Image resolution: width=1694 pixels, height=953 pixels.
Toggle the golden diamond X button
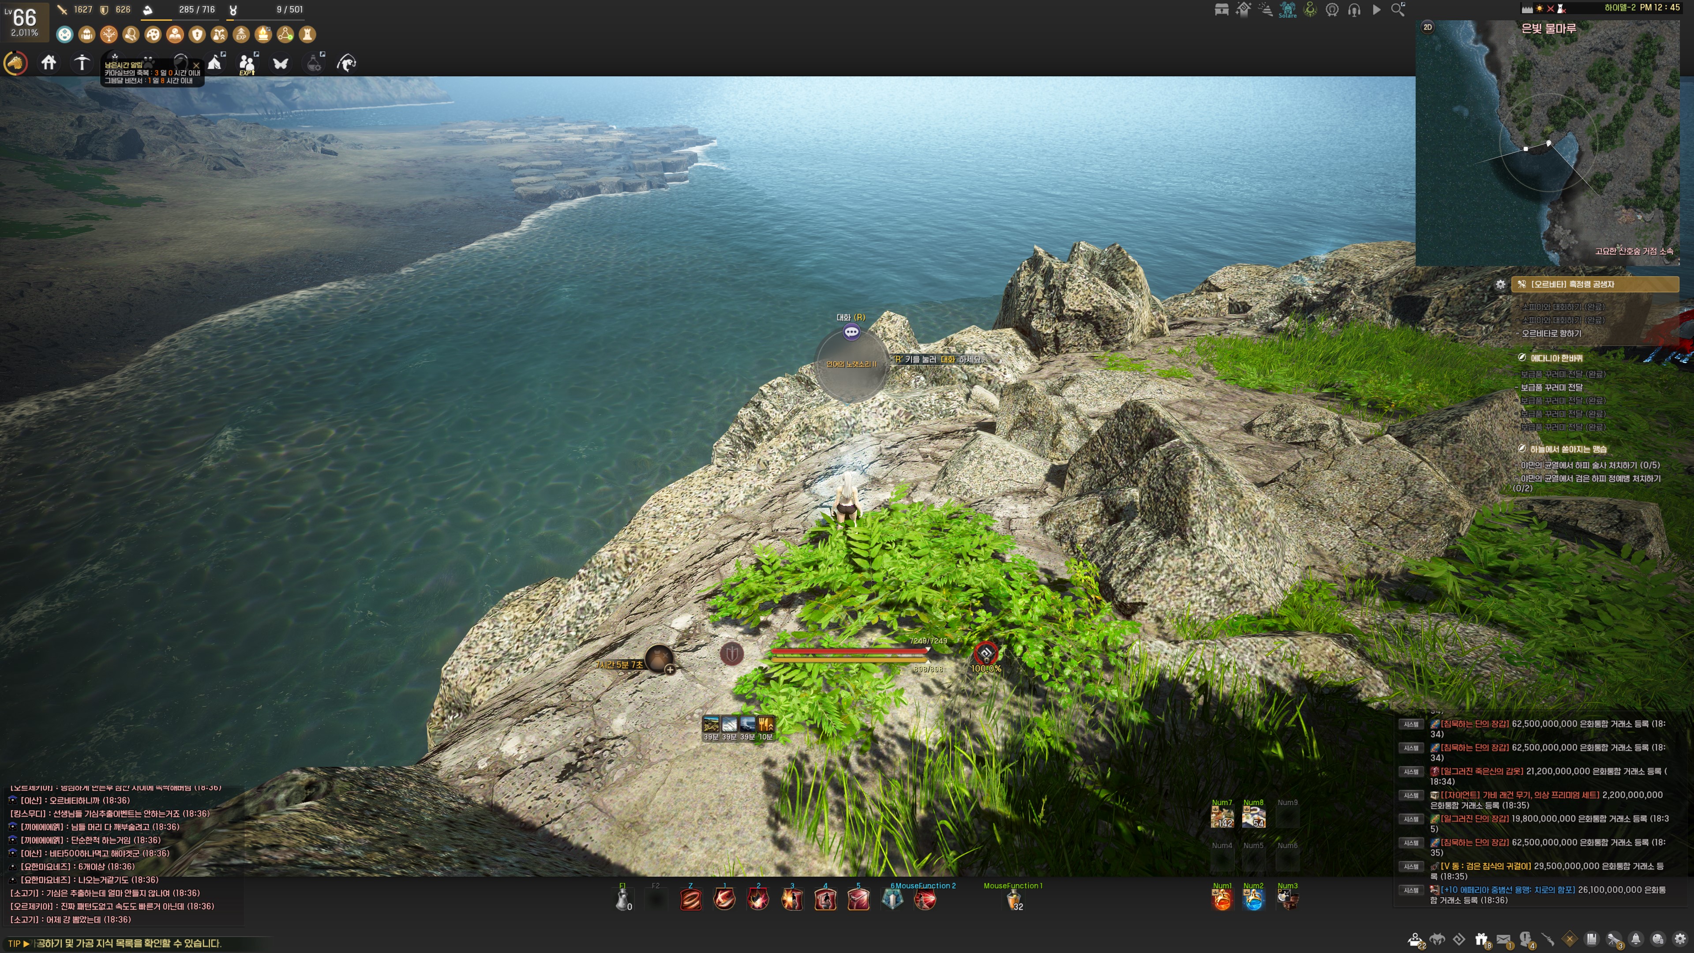[1570, 939]
